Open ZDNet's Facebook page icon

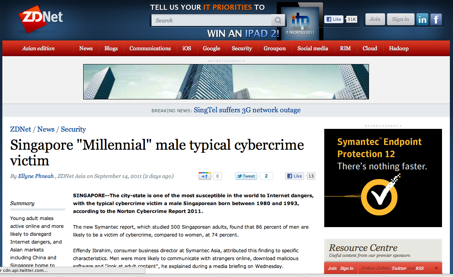436,19
